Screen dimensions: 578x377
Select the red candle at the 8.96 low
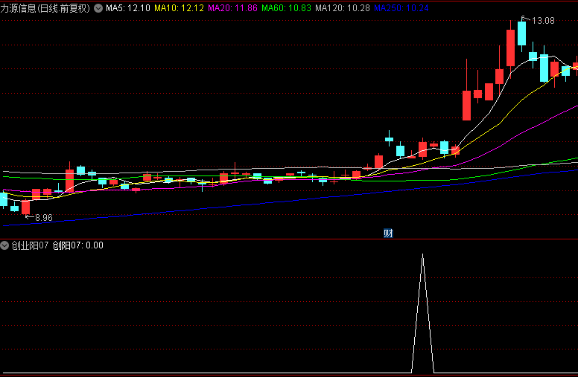coord(26,207)
